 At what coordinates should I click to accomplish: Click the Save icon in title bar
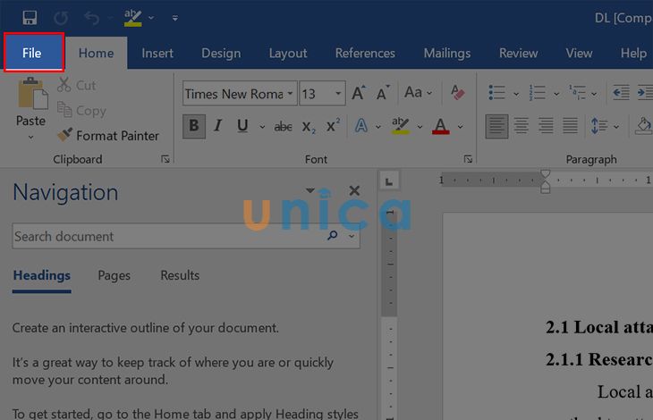coord(30,18)
